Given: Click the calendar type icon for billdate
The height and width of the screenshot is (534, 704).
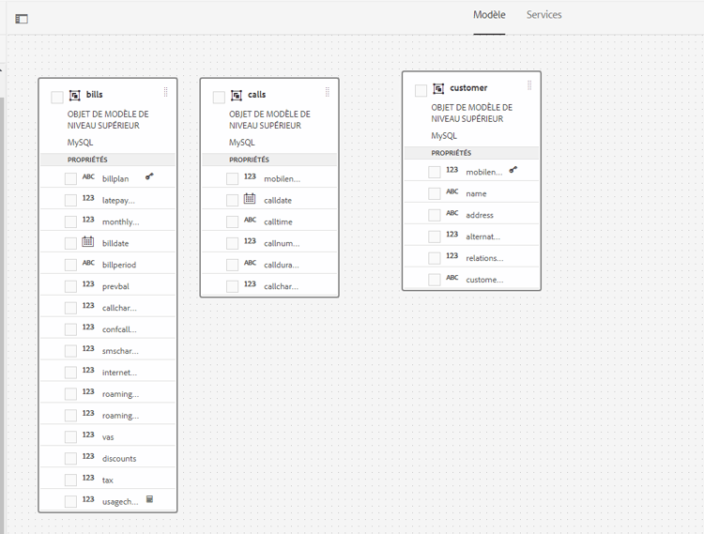Looking at the screenshot, I should click(x=88, y=241).
